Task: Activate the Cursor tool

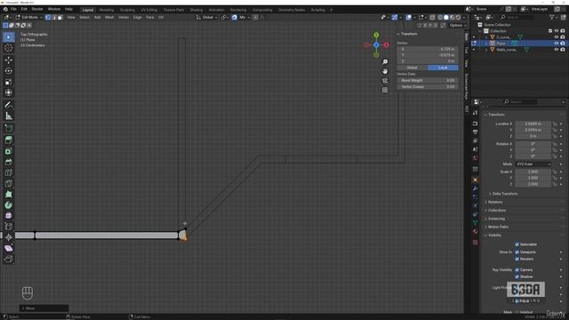Action: [x=8, y=48]
